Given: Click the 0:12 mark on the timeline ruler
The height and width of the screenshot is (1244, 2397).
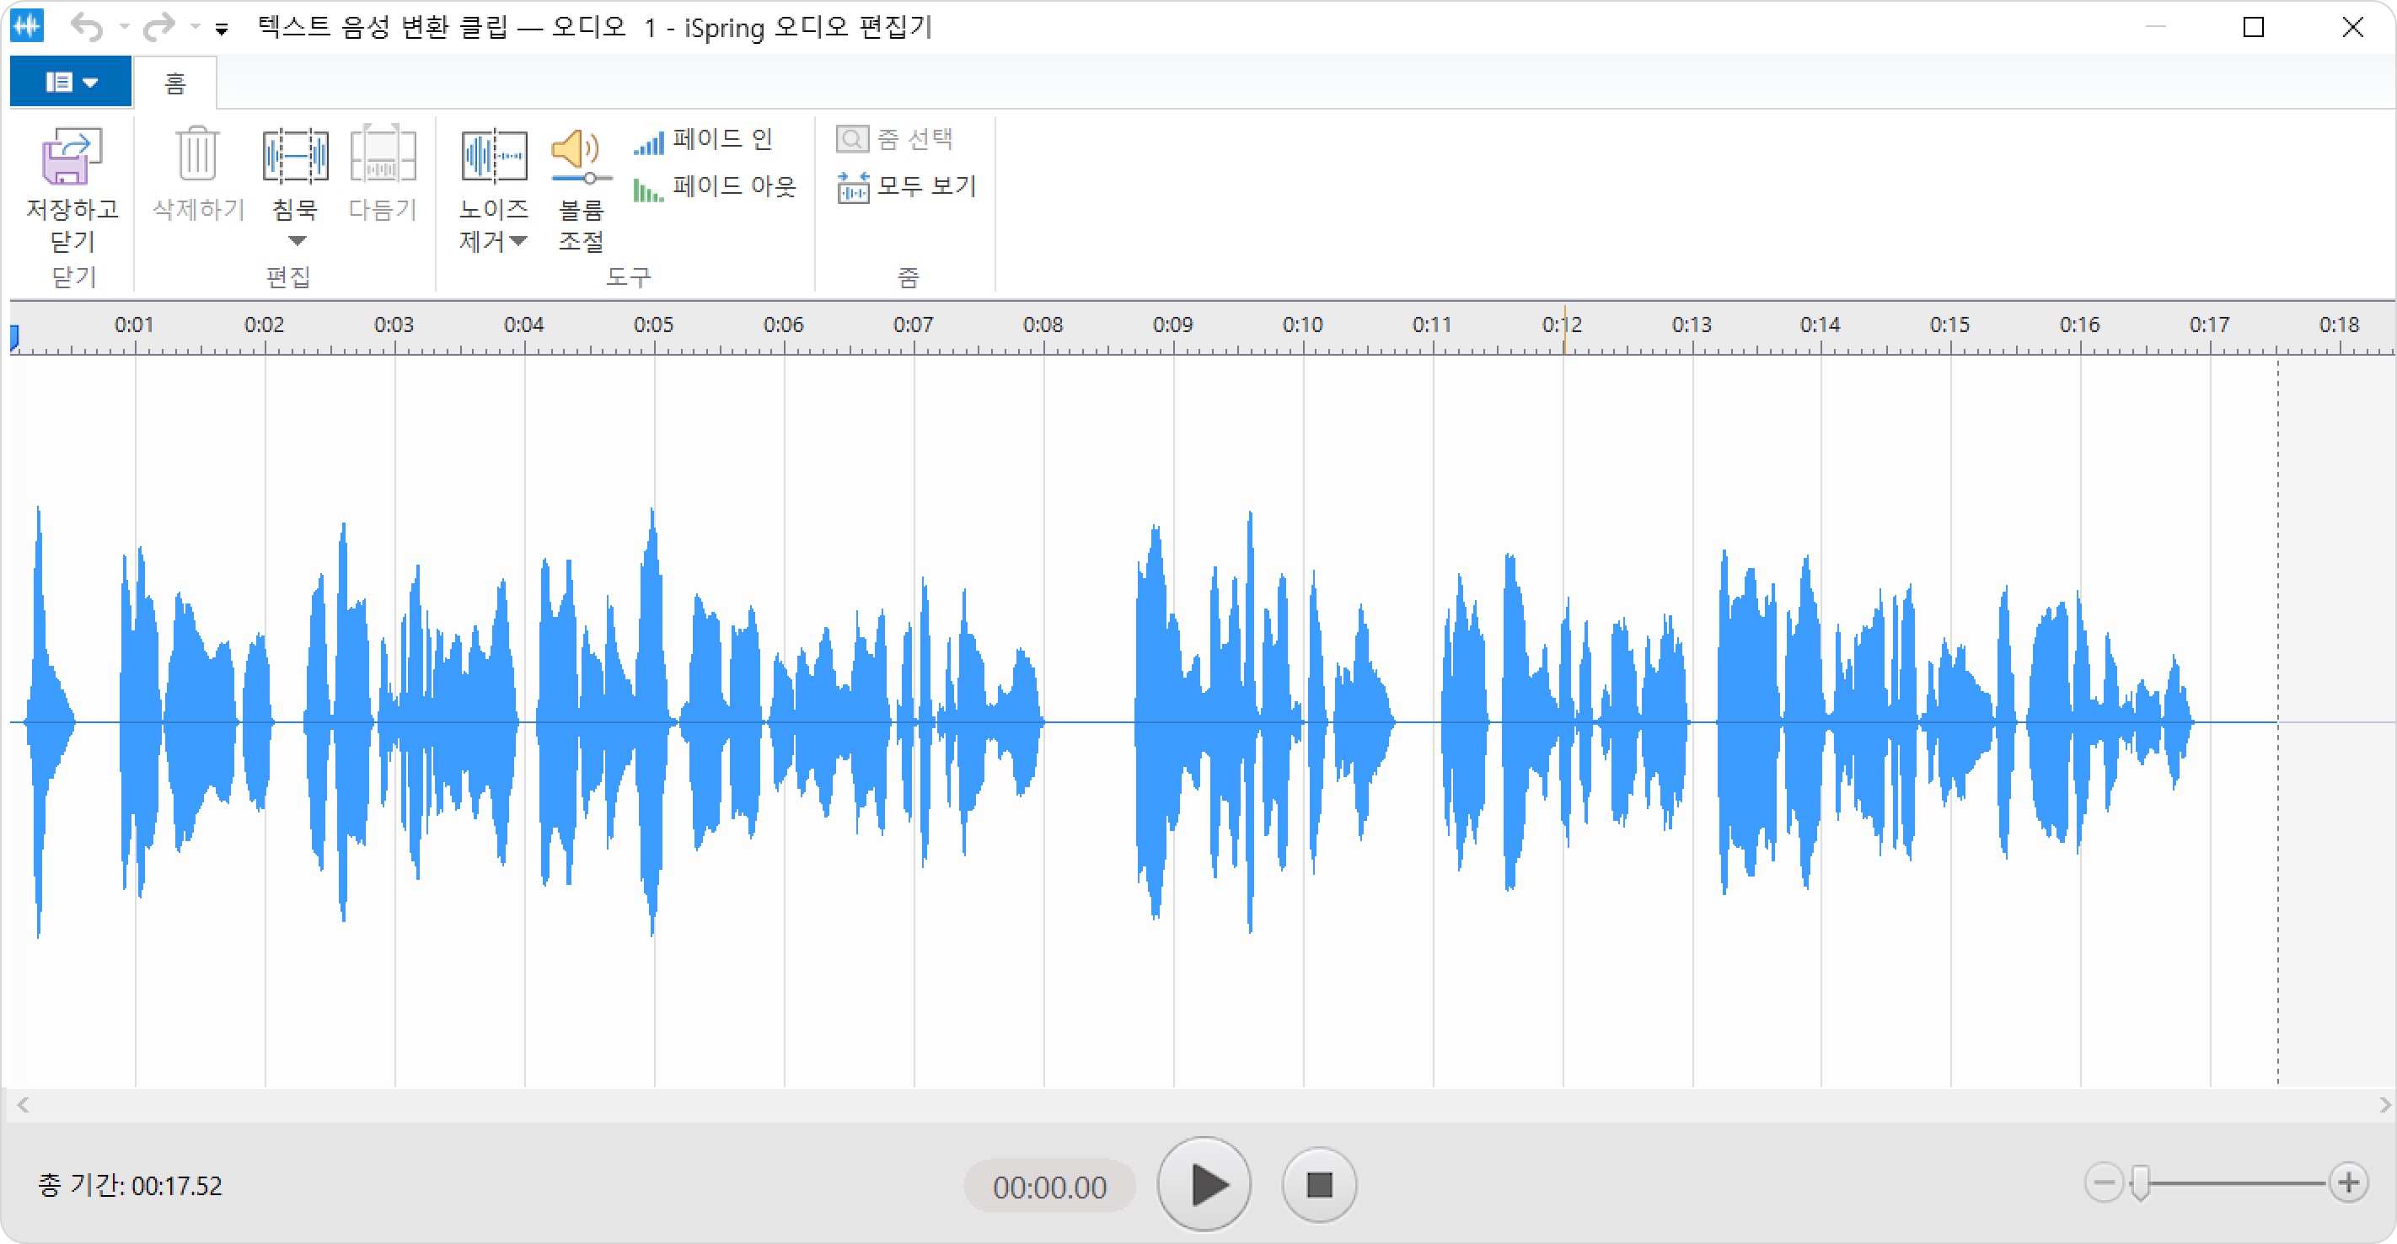Looking at the screenshot, I should (1562, 324).
